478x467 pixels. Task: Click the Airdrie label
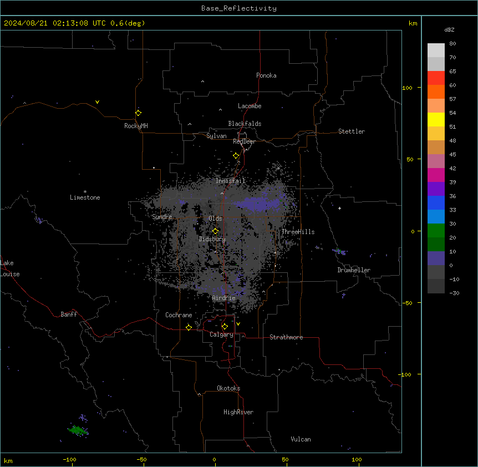[224, 298]
